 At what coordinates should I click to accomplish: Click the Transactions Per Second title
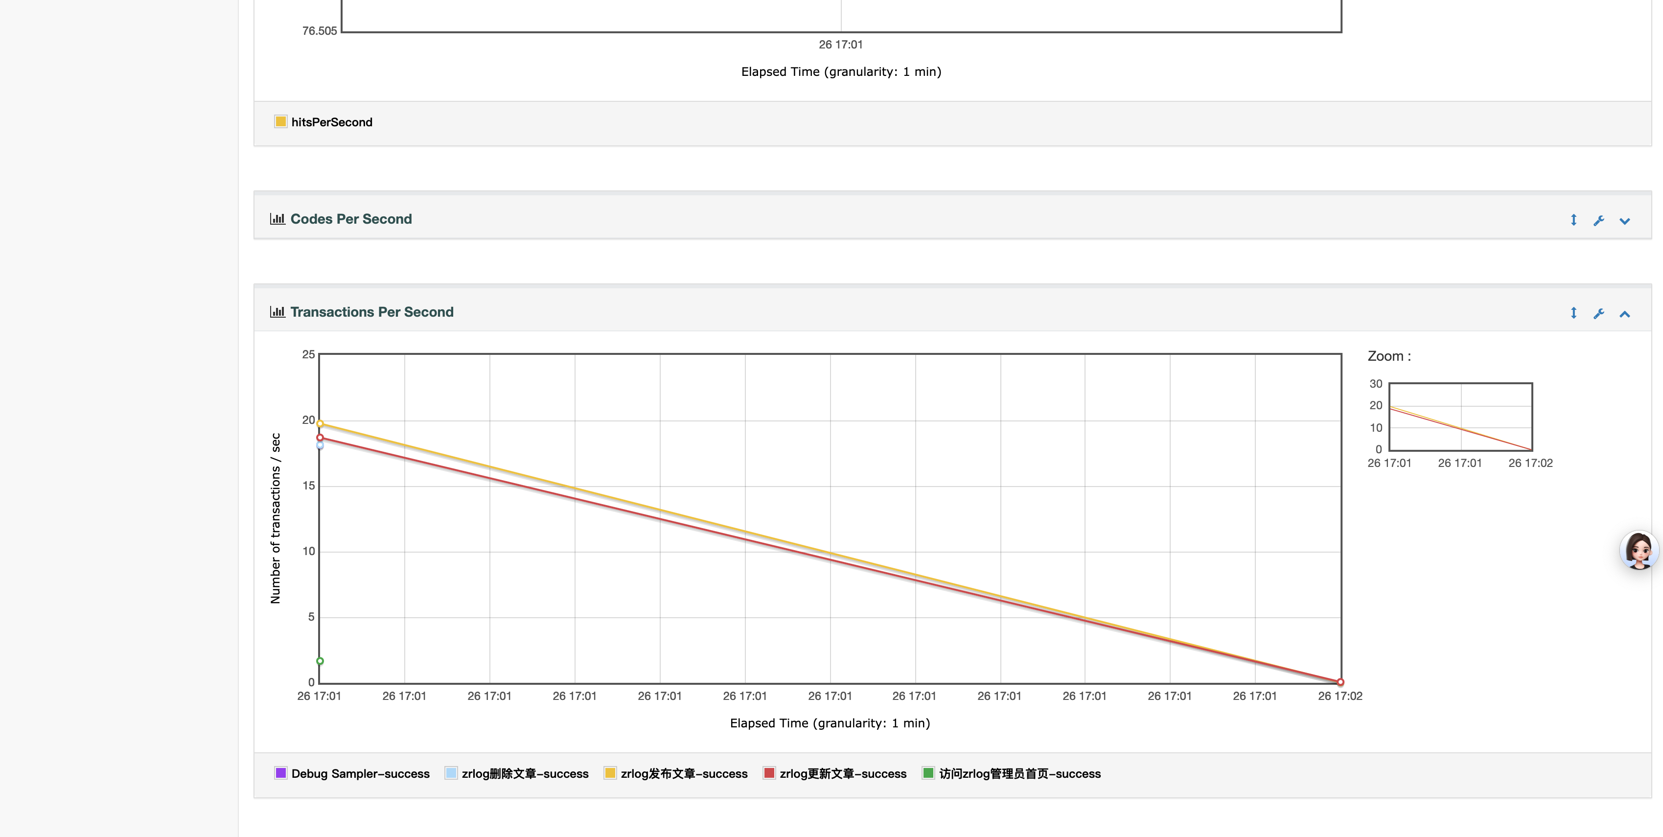click(372, 312)
